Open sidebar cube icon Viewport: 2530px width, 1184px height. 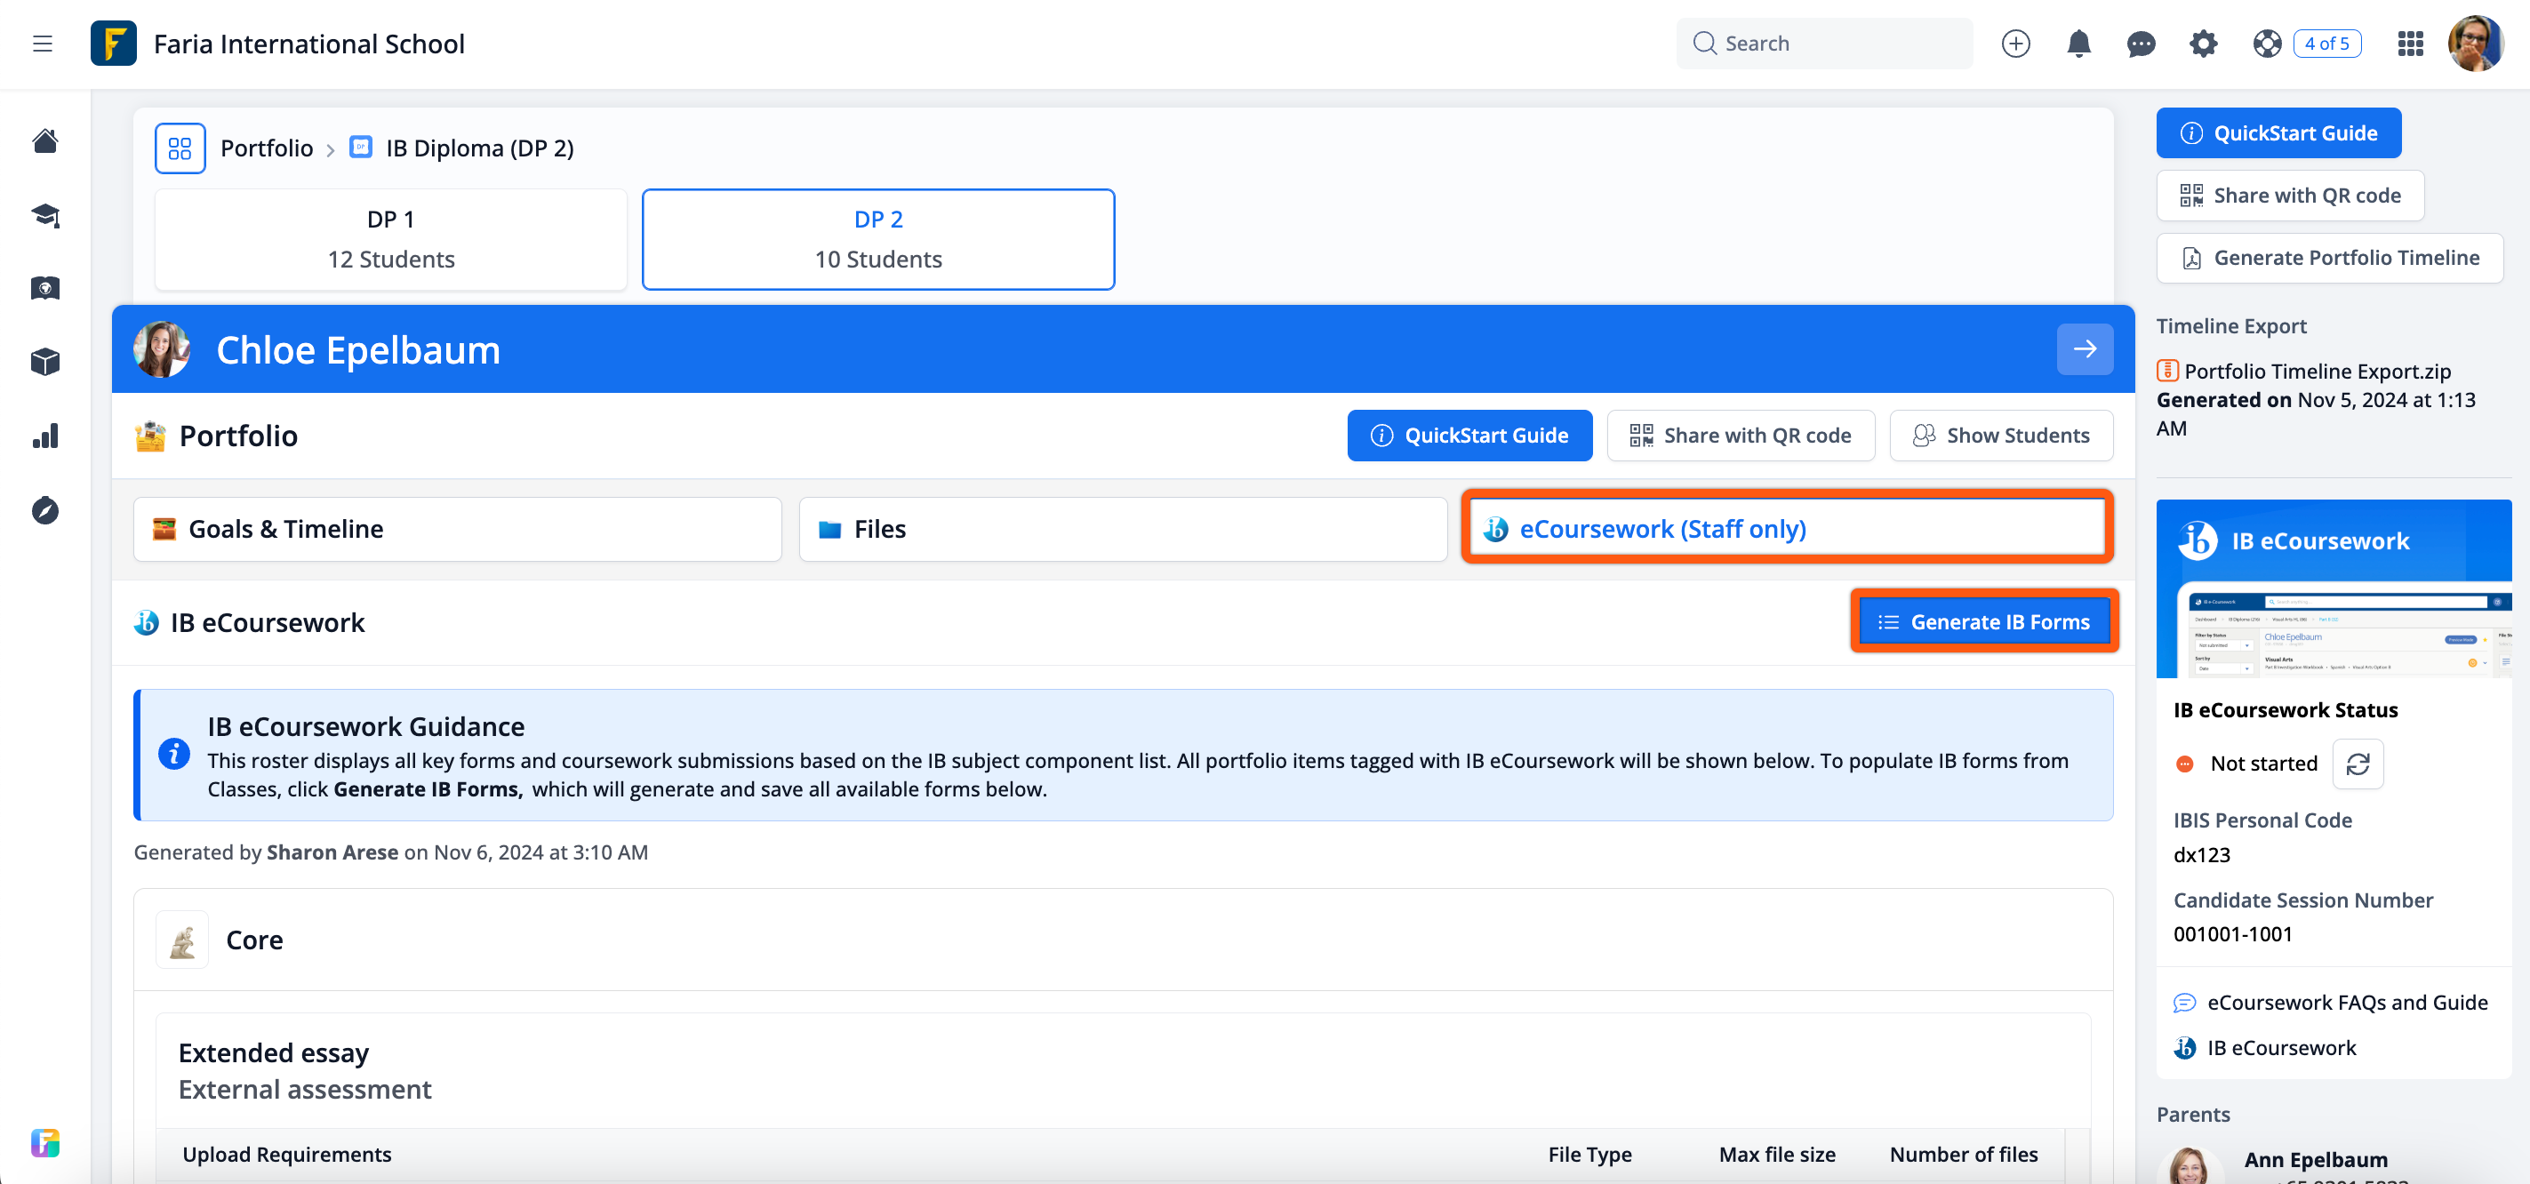(45, 361)
